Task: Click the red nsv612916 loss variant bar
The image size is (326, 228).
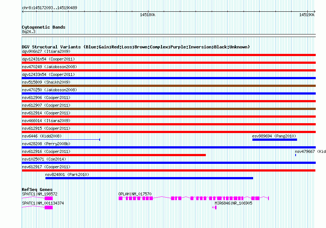Action: tap(114, 155)
